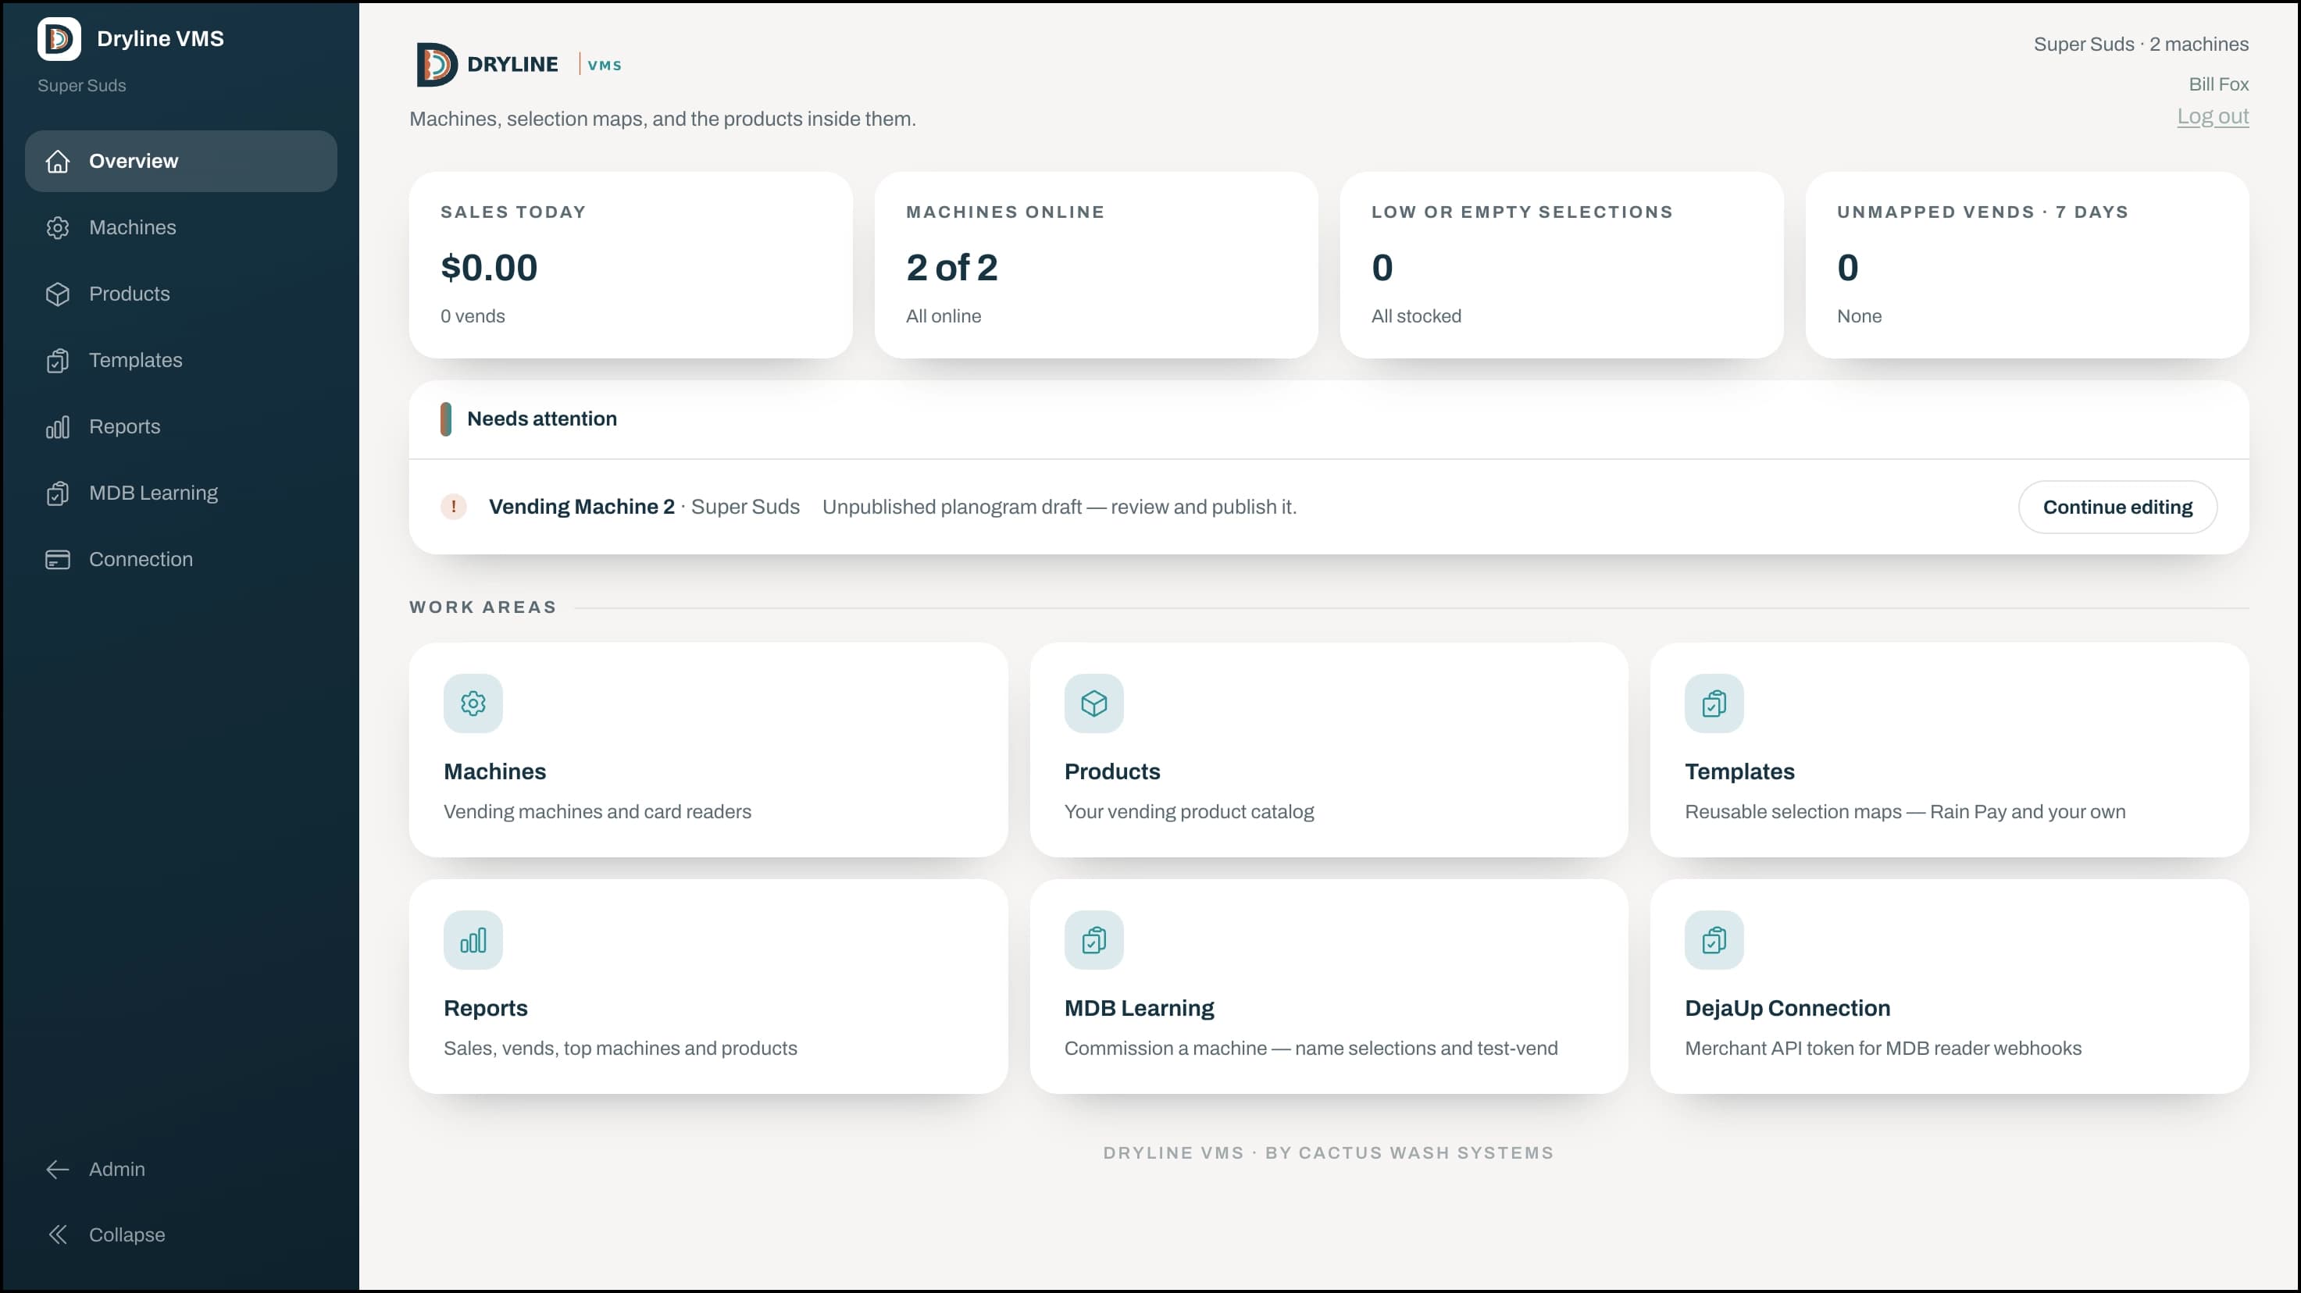
Task: Click the Overview home icon in sidebar
Action: (58, 162)
